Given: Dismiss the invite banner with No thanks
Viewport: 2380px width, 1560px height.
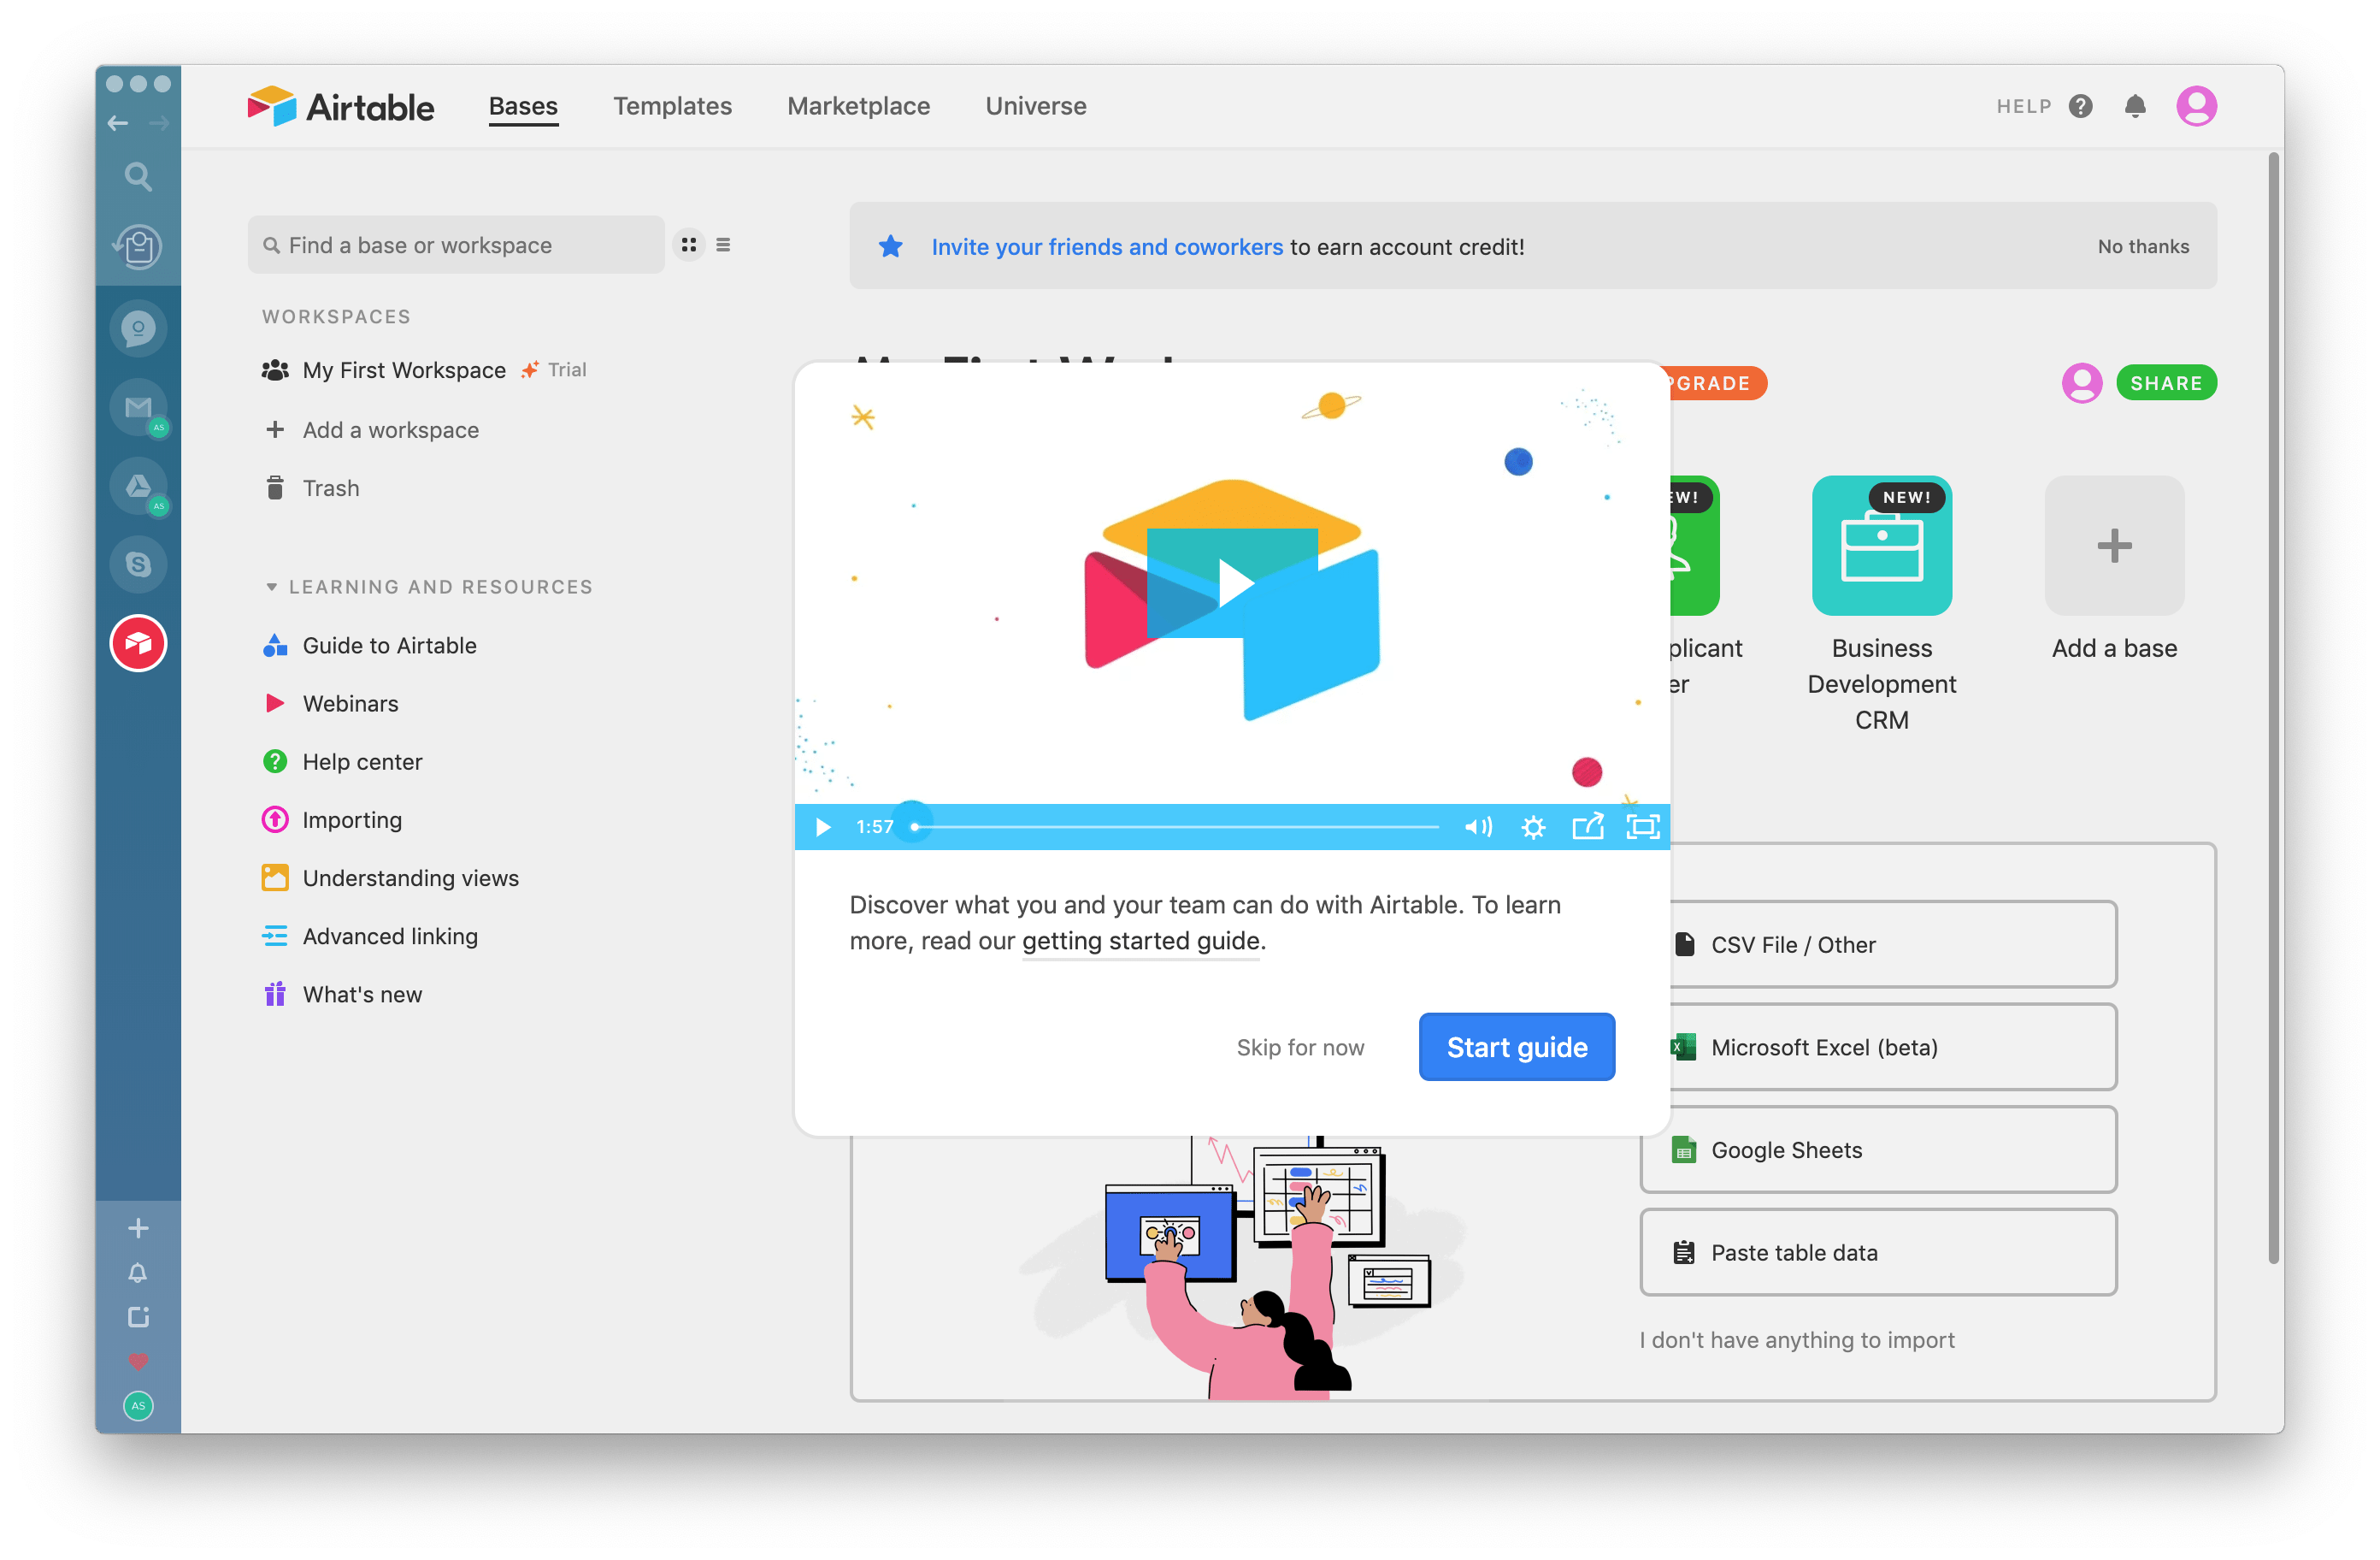Looking at the screenshot, I should (x=2143, y=247).
